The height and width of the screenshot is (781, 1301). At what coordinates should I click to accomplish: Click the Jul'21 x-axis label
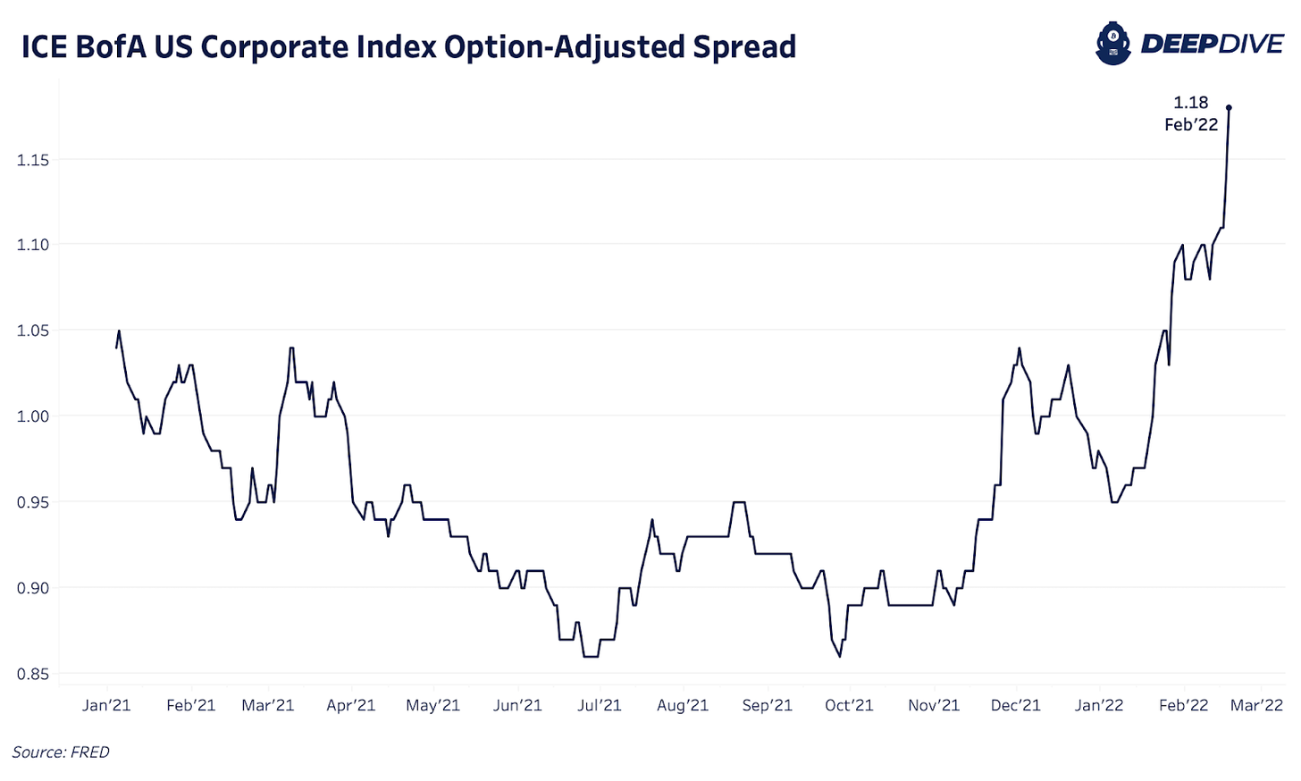point(600,705)
